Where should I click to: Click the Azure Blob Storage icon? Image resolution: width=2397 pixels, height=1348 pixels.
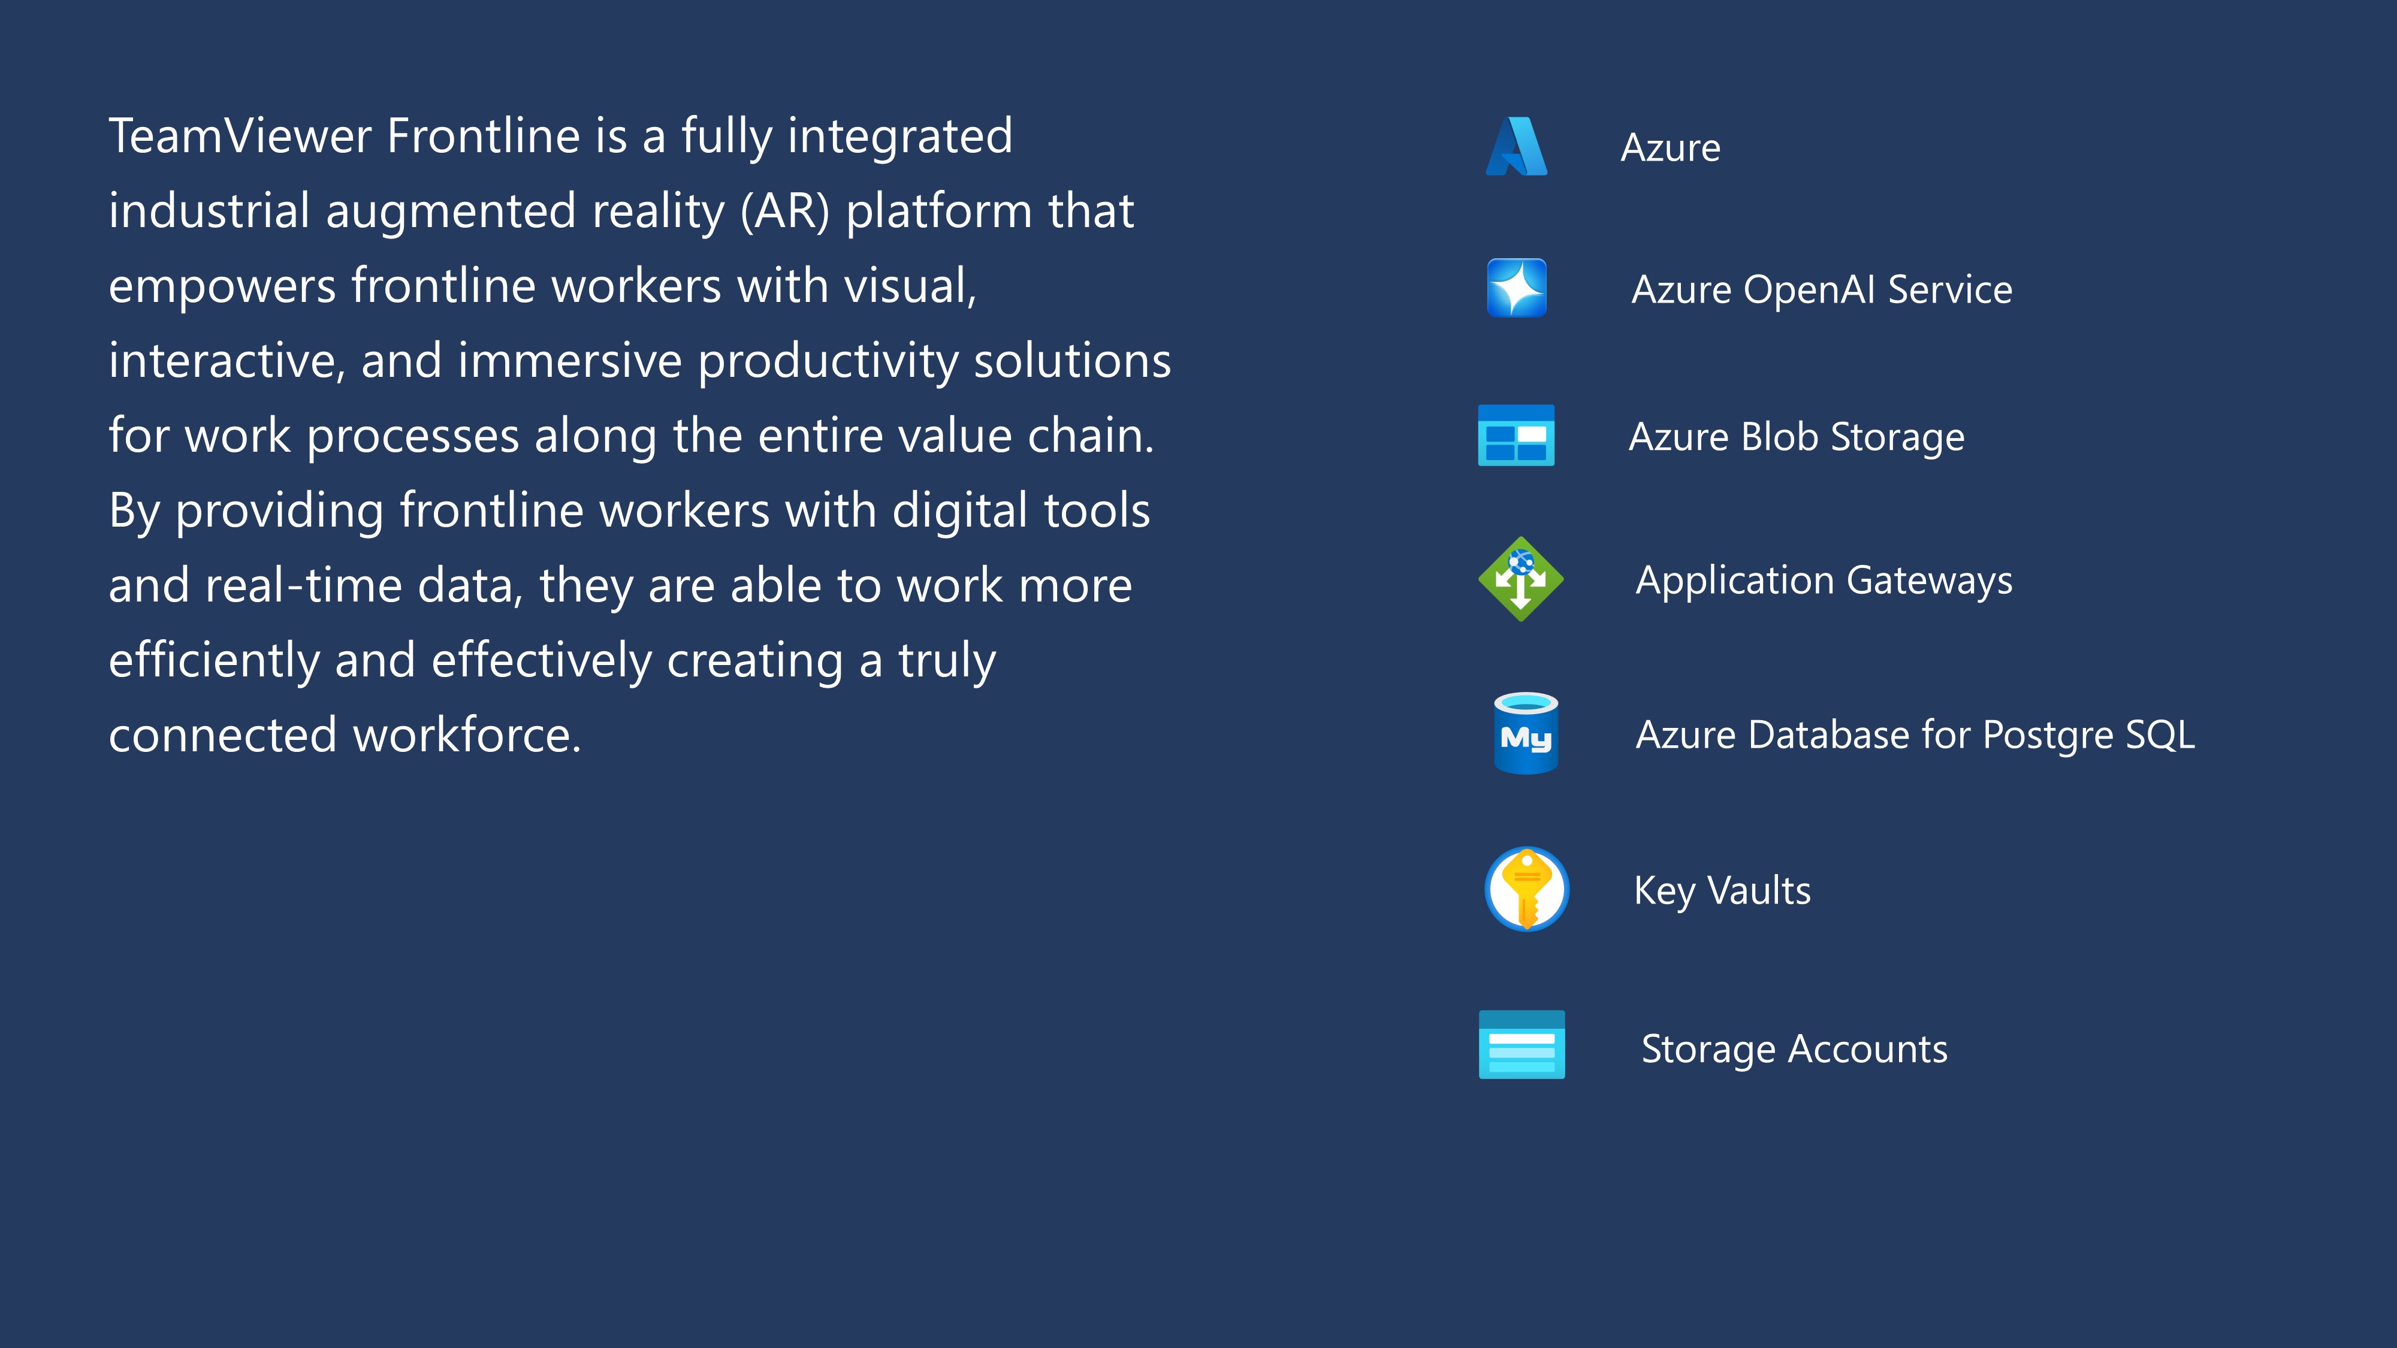(x=1516, y=434)
